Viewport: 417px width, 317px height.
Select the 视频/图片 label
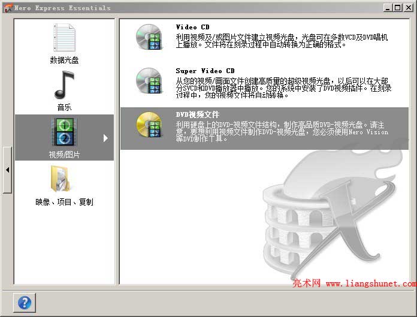point(64,155)
